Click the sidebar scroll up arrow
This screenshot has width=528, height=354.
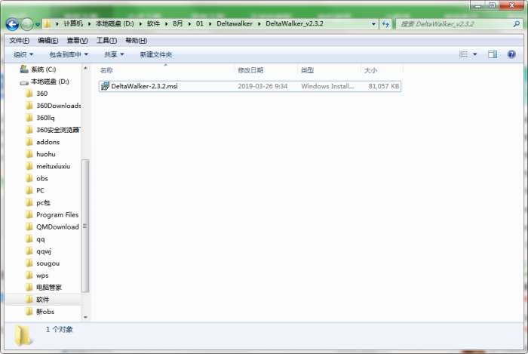(x=85, y=69)
